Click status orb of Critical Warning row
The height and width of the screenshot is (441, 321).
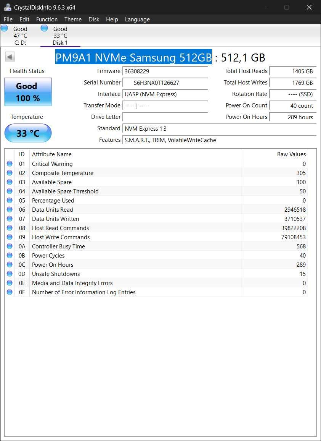tap(10, 164)
